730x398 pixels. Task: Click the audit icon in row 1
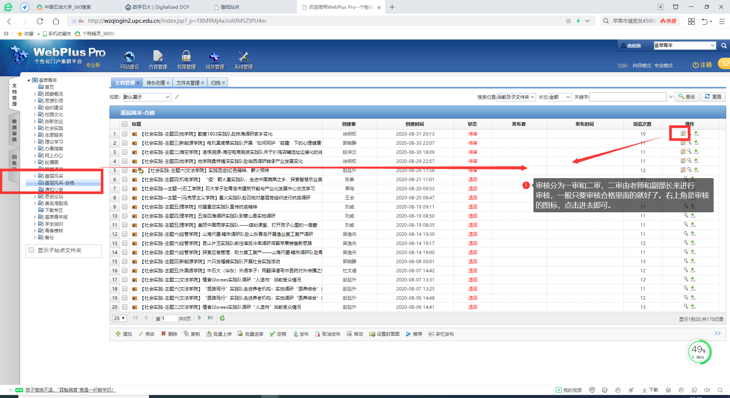tap(683, 134)
